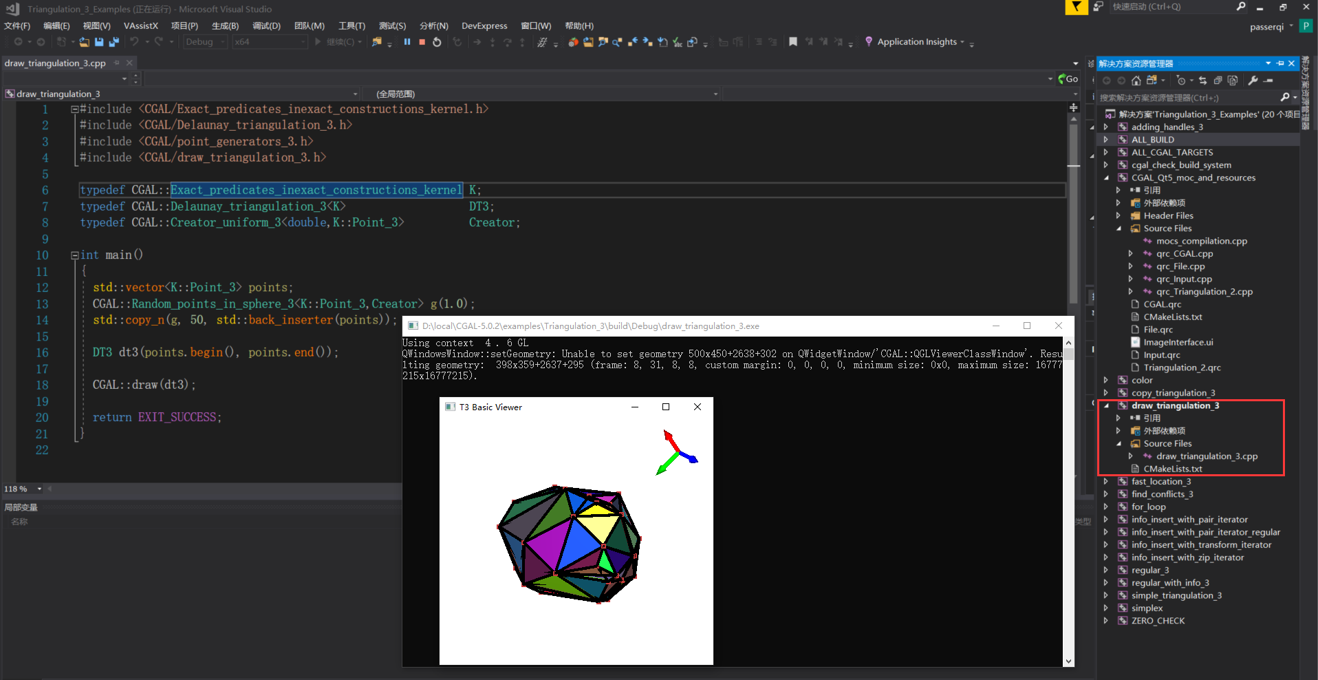1318x680 pixels.
Task: Stop debugging with the red square icon
Action: click(422, 42)
